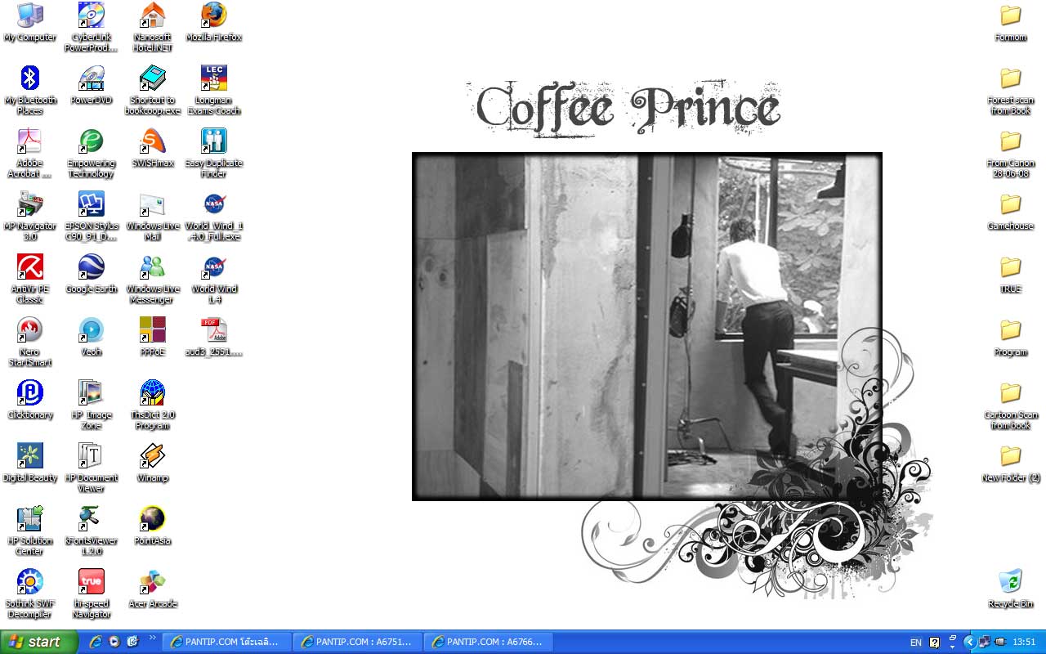Select the SWiSHmax desktop shortcut
The image size is (1046, 654).
153,148
